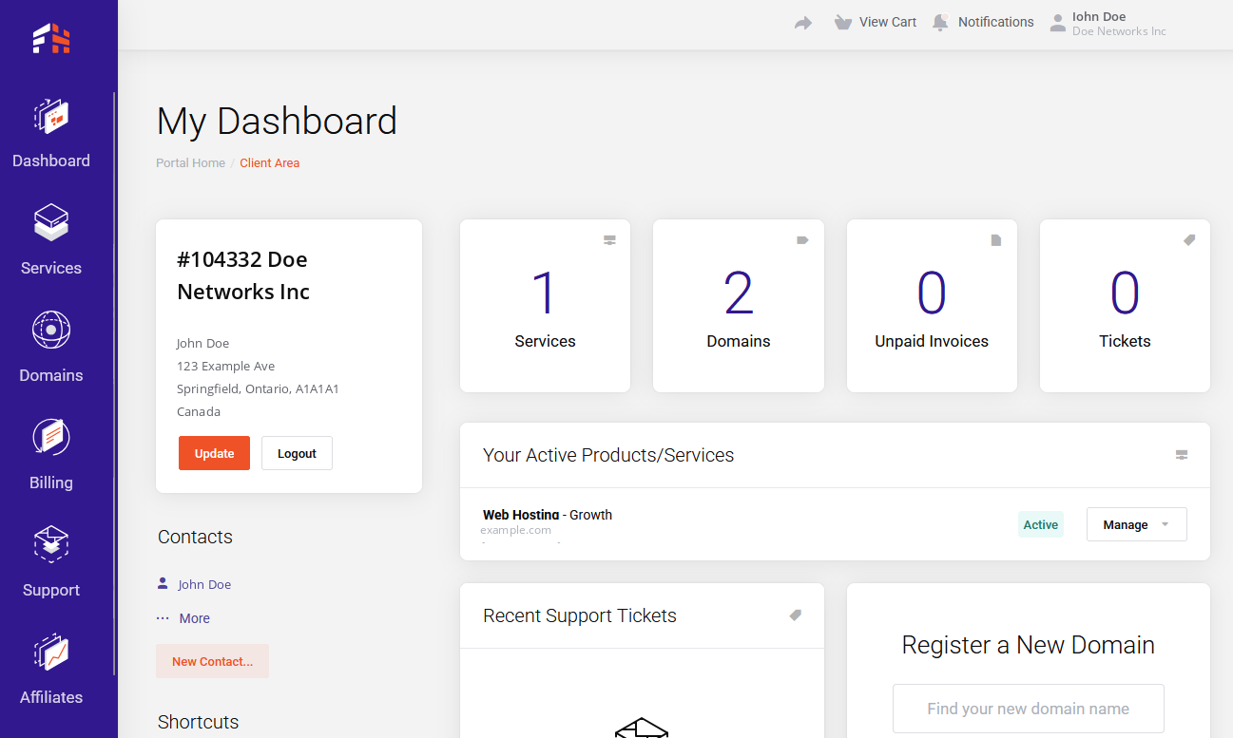This screenshot has height=738, width=1233.
Task: Focus the Find your new domain name field
Action: tap(1029, 709)
